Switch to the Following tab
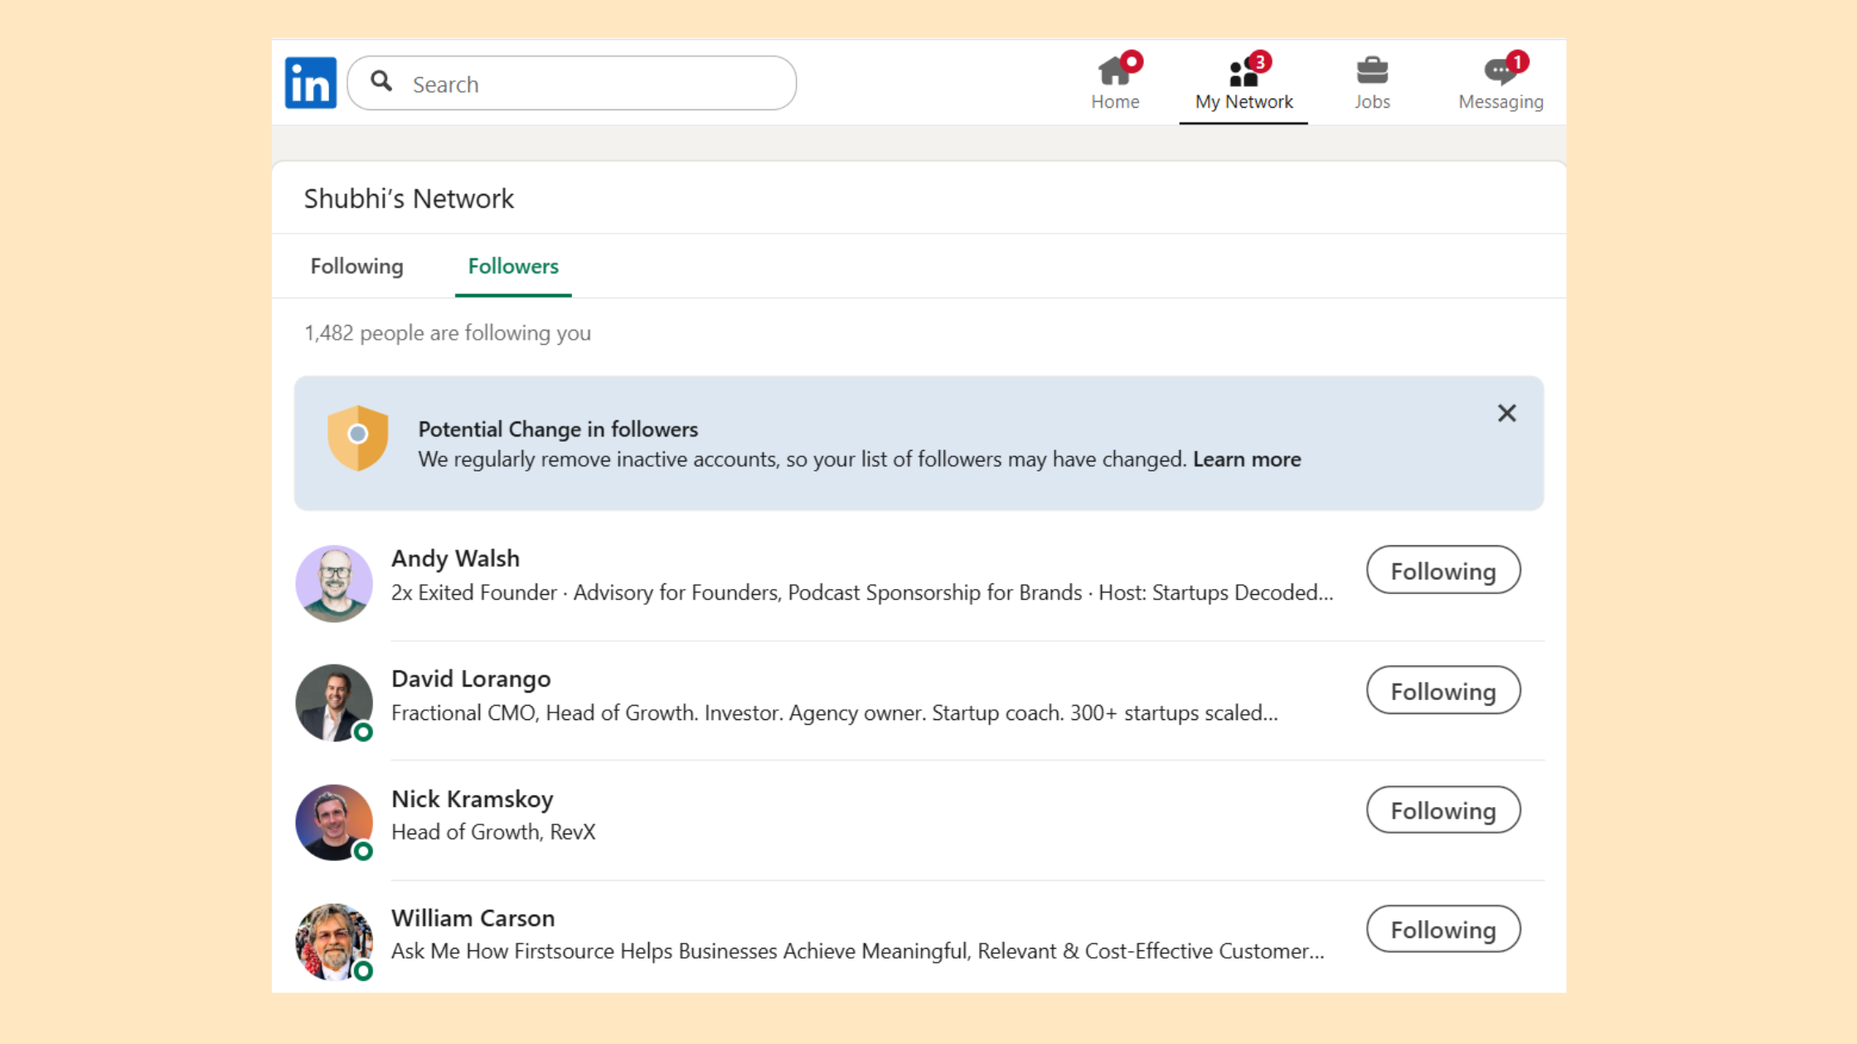This screenshot has height=1044, width=1857. coord(356,266)
